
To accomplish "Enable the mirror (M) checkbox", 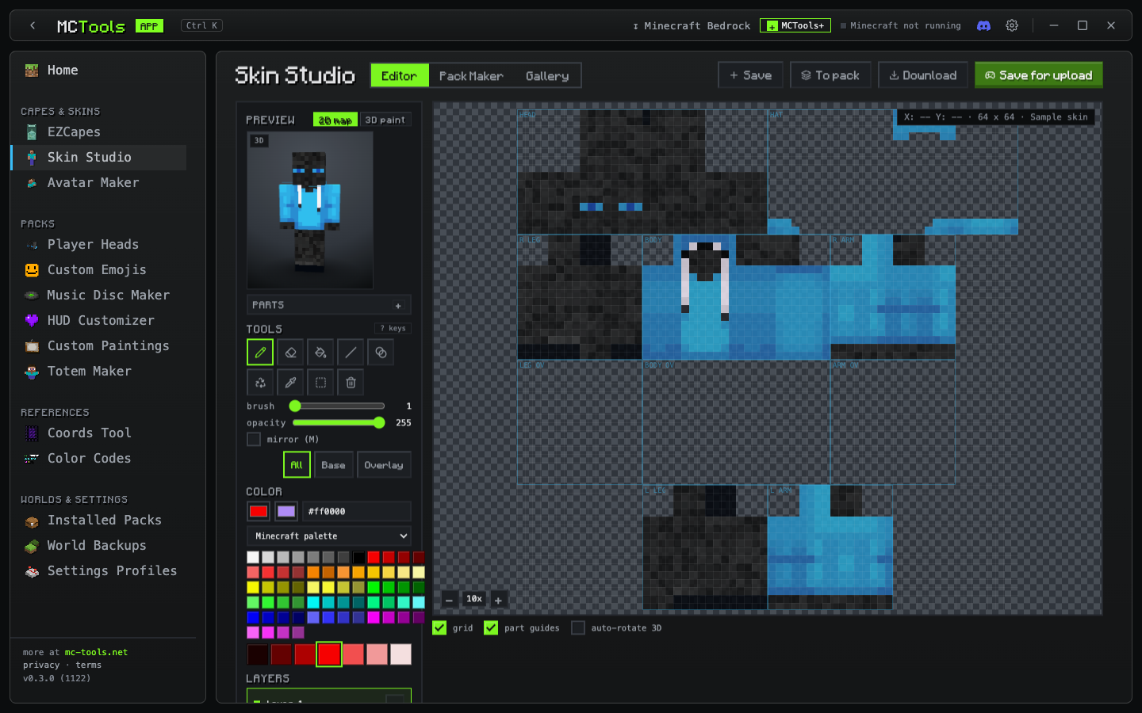I will coord(254,439).
